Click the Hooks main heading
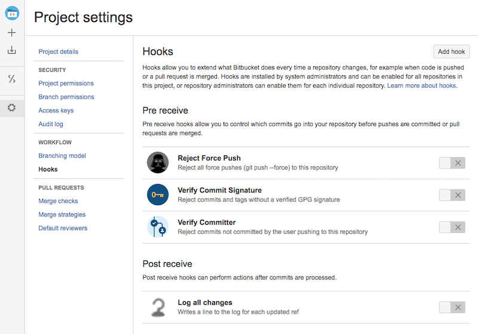478x334 pixels. coord(158,51)
